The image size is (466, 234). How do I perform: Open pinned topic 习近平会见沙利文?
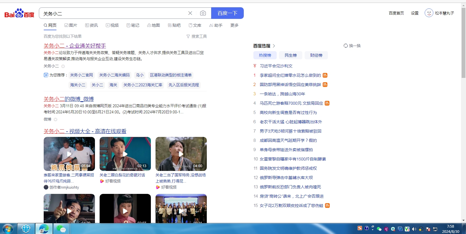click(x=276, y=66)
